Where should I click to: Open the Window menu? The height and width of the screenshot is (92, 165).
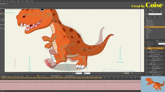27,1
